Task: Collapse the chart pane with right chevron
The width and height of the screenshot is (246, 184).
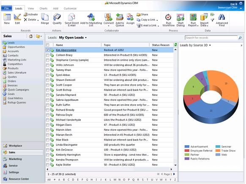Action: (x=241, y=45)
